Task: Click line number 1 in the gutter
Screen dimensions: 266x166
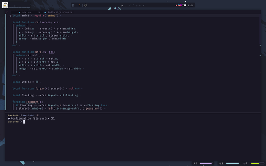Action: click(x=10, y=16)
